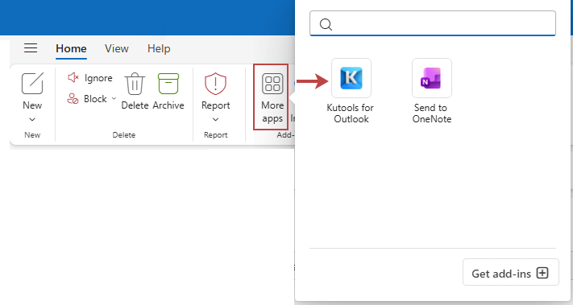Image resolution: width=573 pixels, height=305 pixels.
Task: Delete the message with trash icon
Action: pyautogui.click(x=135, y=91)
